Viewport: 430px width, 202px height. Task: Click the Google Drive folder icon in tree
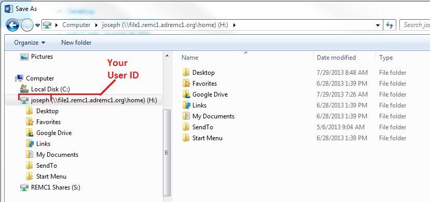click(x=30, y=133)
